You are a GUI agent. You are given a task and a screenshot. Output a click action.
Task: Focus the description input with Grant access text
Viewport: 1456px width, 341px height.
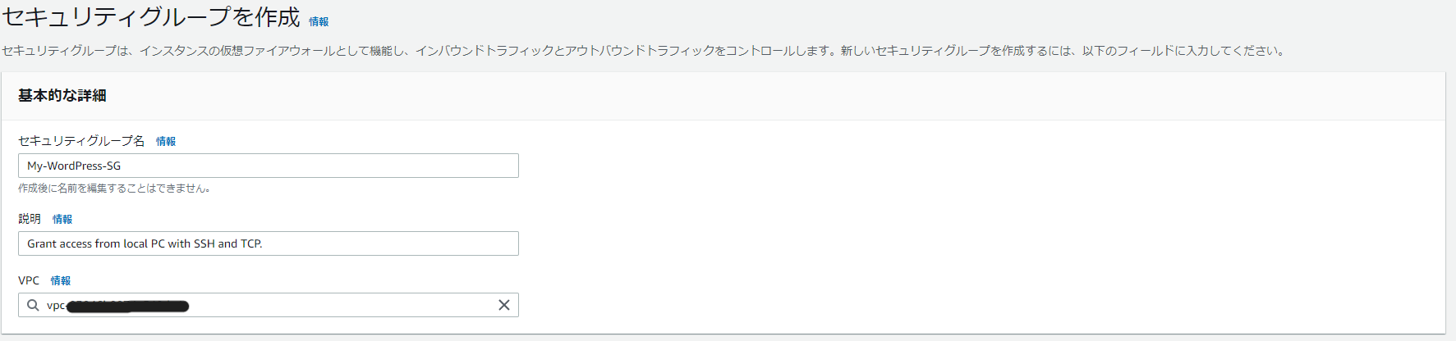[x=269, y=243]
